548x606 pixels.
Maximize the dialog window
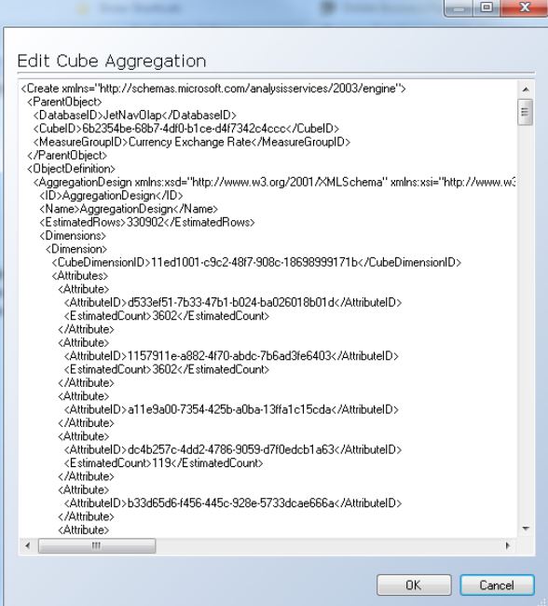coord(487,7)
